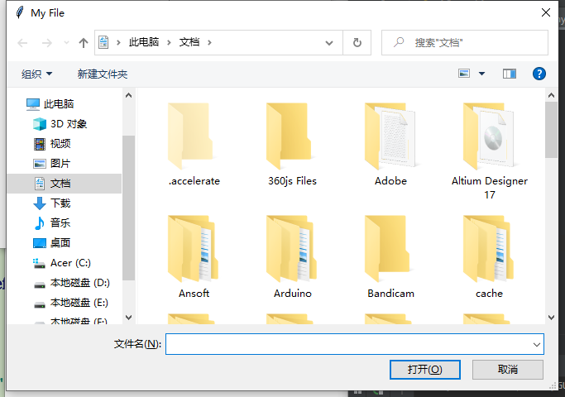This screenshot has height=397, width=565.
Task: Select 此电脑 in the address breadcrumb
Action: (x=144, y=42)
